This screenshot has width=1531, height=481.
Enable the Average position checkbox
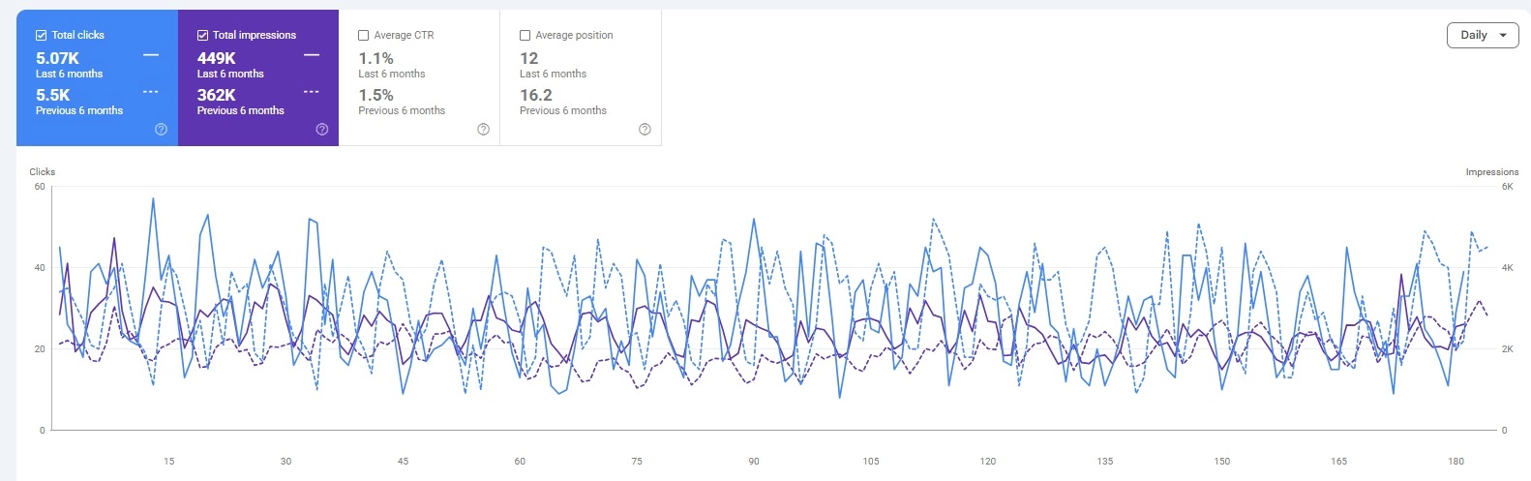point(525,35)
